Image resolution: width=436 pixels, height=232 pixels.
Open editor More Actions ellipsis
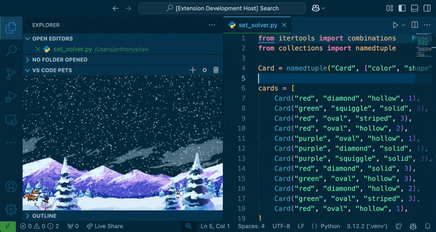coord(427,25)
